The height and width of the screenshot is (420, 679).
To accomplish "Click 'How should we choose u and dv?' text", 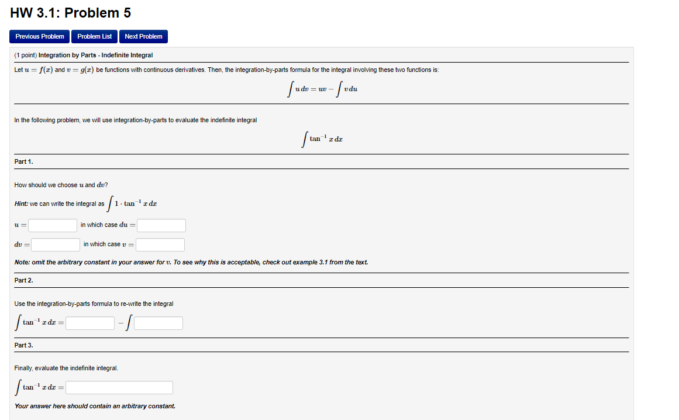I will (61, 185).
